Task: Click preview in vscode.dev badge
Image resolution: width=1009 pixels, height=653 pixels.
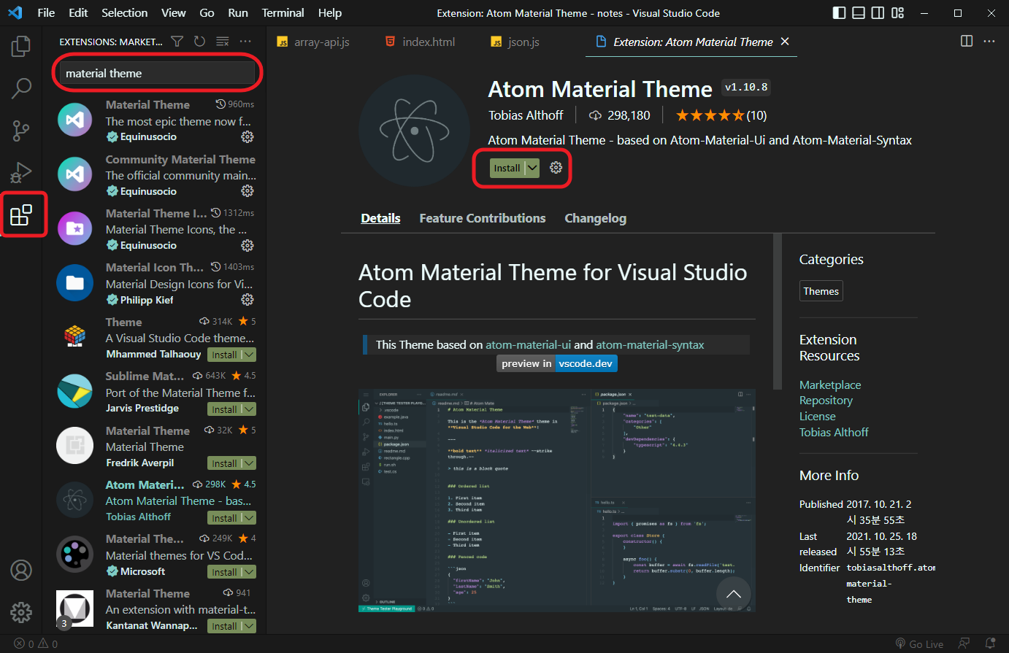Action: pyautogui.click(x=557, y=363)
